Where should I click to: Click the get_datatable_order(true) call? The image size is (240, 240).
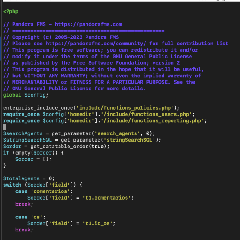68,147
